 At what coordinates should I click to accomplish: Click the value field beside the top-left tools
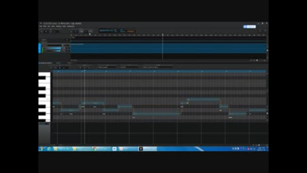(x=56, y=31)
